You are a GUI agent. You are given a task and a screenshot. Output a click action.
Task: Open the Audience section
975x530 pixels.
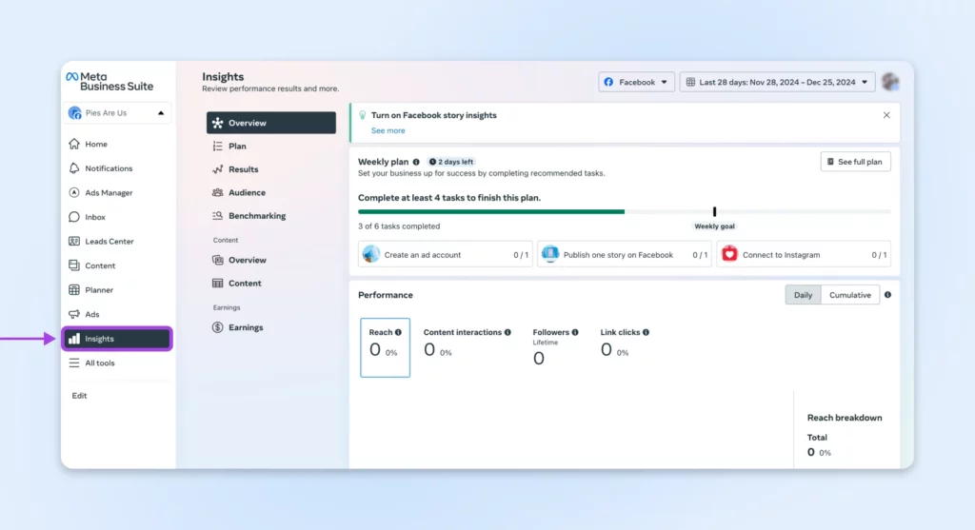pyautogui.click(x=271, y=192)
